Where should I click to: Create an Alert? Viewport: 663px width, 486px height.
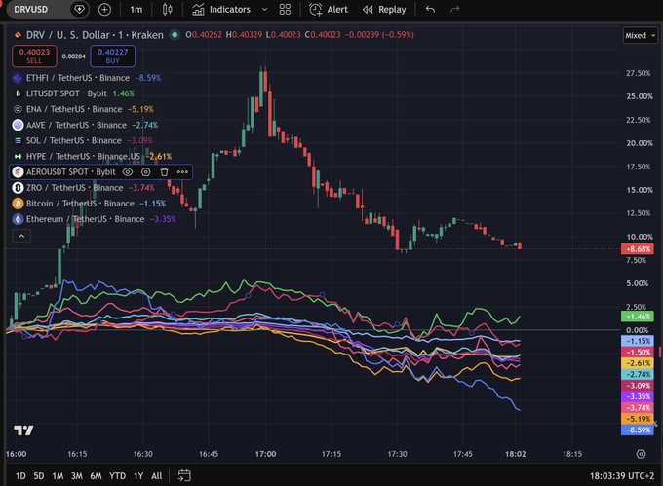(x=329, y=10)
